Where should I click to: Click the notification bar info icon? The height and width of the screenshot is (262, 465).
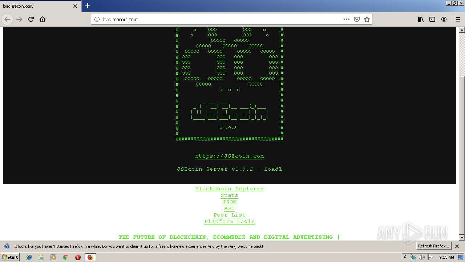pyautogui.click(x=7, y=246)
